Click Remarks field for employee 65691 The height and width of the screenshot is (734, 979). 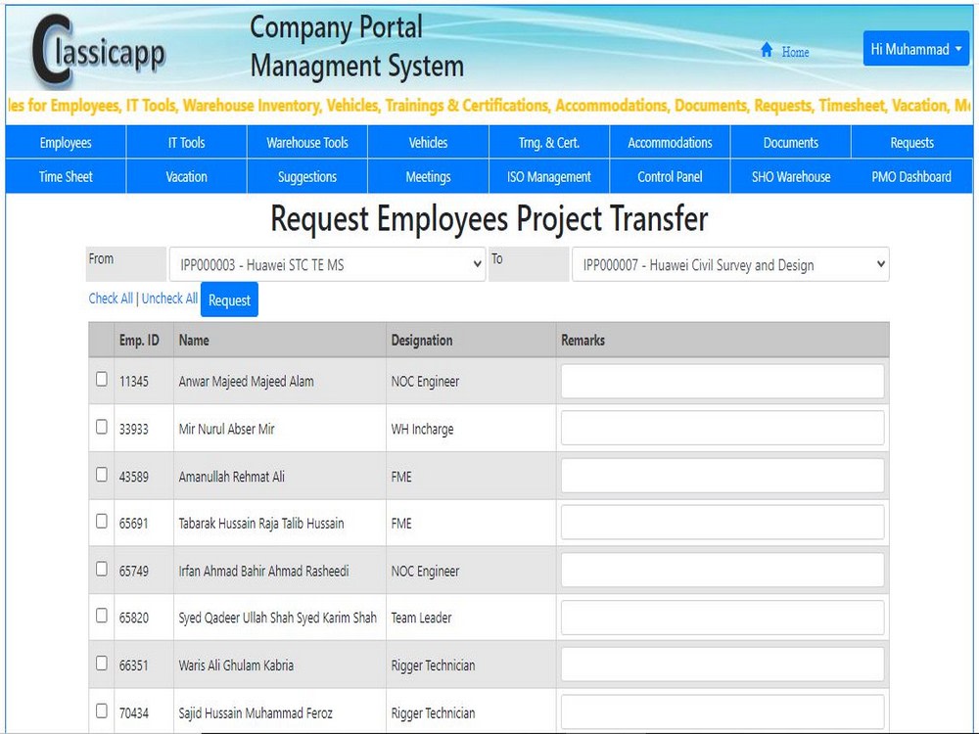point(723,523)
